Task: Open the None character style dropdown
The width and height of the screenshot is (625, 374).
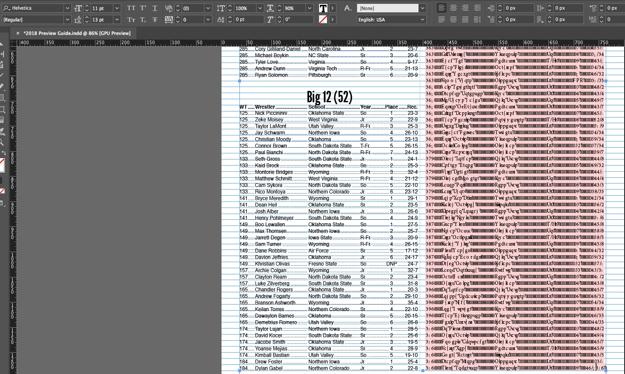Action: 422,8
